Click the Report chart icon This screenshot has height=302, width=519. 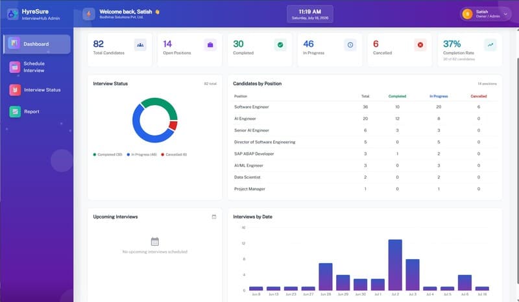[x=15, y=111]
